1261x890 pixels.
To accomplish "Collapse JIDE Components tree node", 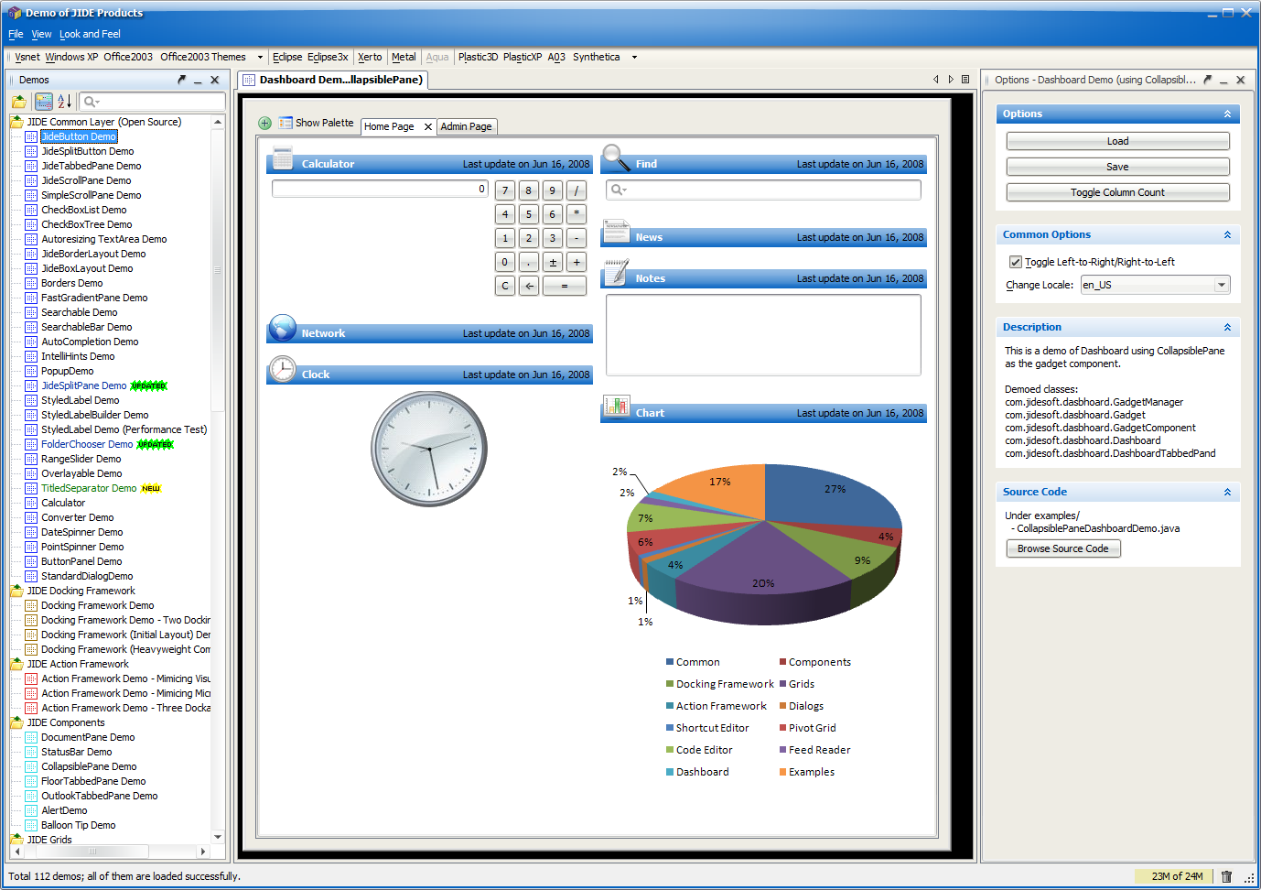I will (16, 722).
